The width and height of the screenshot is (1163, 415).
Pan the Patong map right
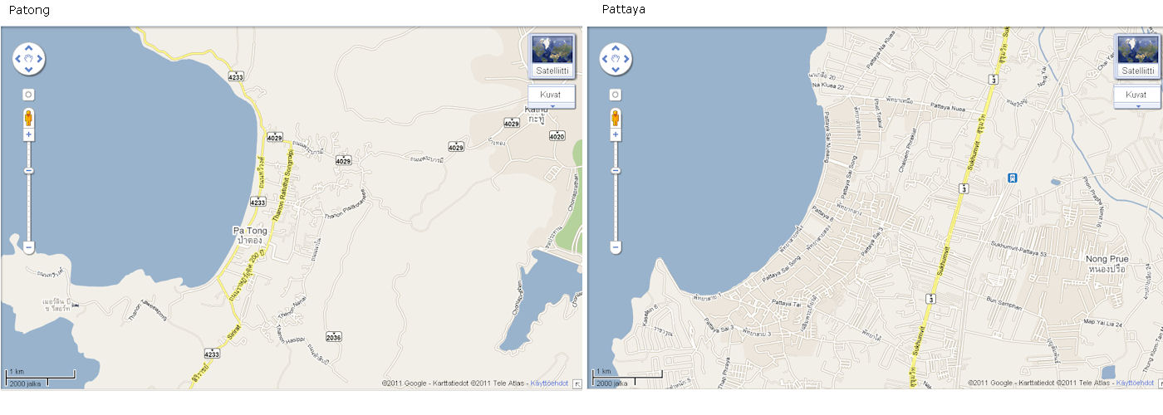click(39, 59)
